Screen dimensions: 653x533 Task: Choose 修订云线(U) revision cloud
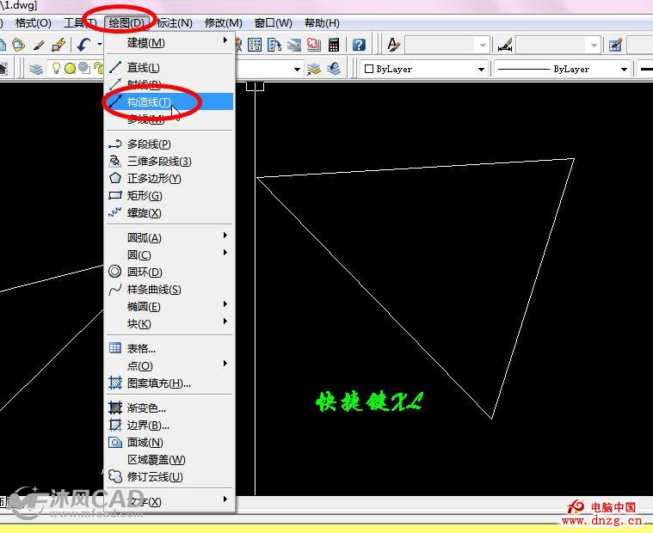click(x=169, y=476)
